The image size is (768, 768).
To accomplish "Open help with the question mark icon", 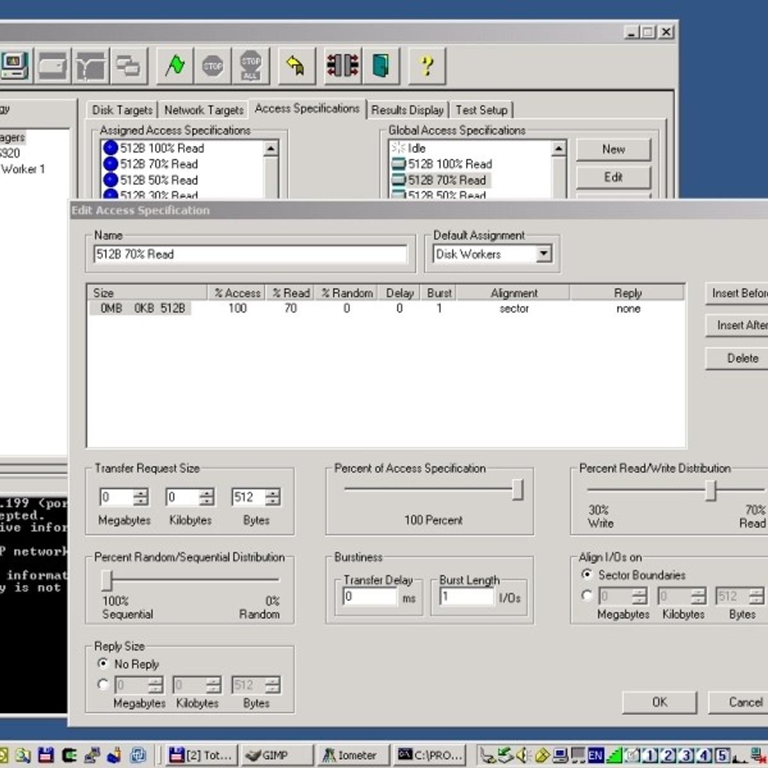I will (x=426, y=65).
